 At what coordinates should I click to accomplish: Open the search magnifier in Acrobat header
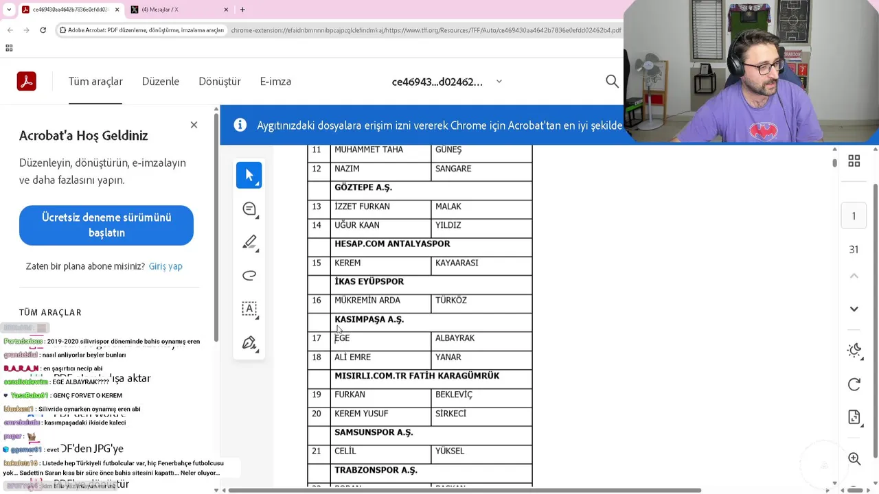point(612,82)
